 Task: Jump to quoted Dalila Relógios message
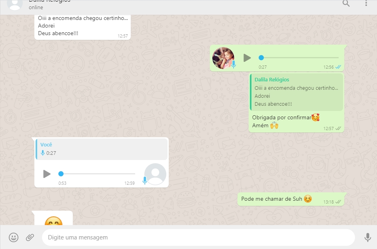pos(296,92)
